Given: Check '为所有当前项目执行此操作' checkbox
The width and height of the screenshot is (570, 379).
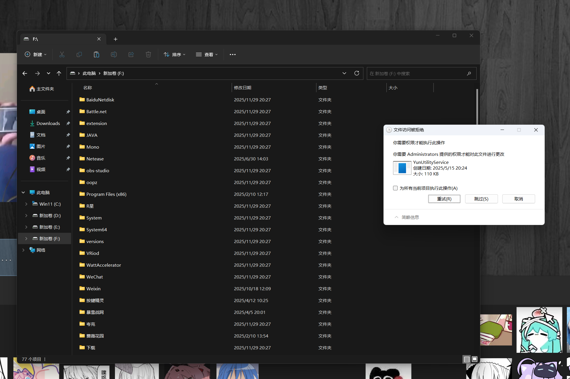Looking at the screenshot, I should click(395, 188).
